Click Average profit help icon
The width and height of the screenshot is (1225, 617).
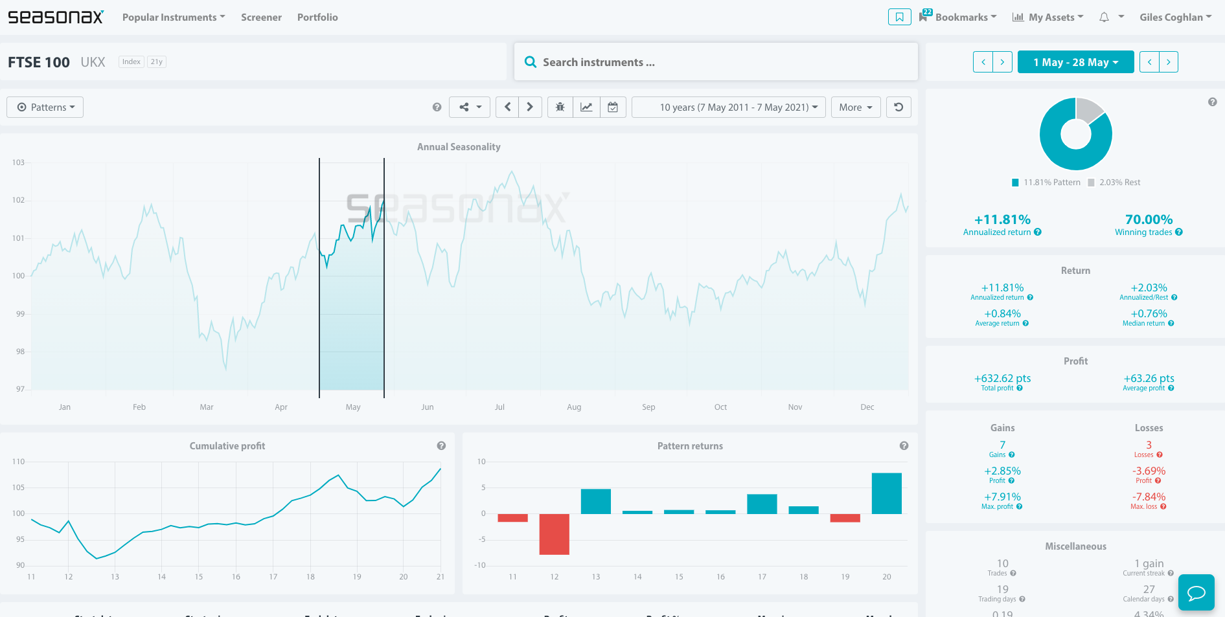pyautogui.click(x=1171, y=388)
